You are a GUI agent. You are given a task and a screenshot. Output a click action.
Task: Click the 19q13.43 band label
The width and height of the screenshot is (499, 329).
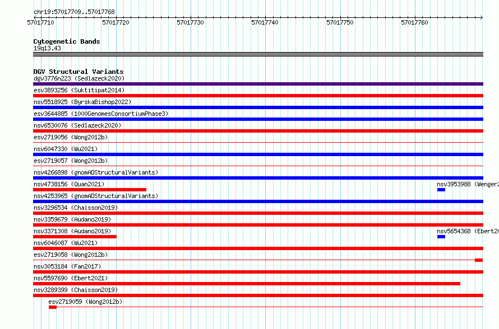(47, 48)
